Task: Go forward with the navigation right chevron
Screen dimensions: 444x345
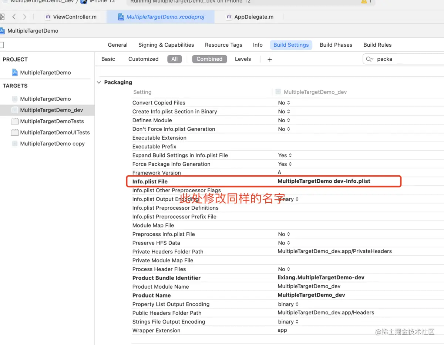Action: (x=24, y=17)
